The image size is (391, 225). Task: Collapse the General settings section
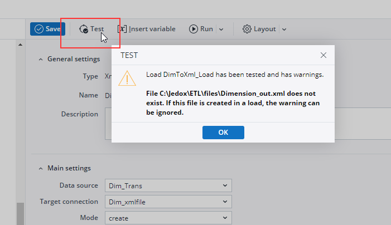click(x=41, y=59)
